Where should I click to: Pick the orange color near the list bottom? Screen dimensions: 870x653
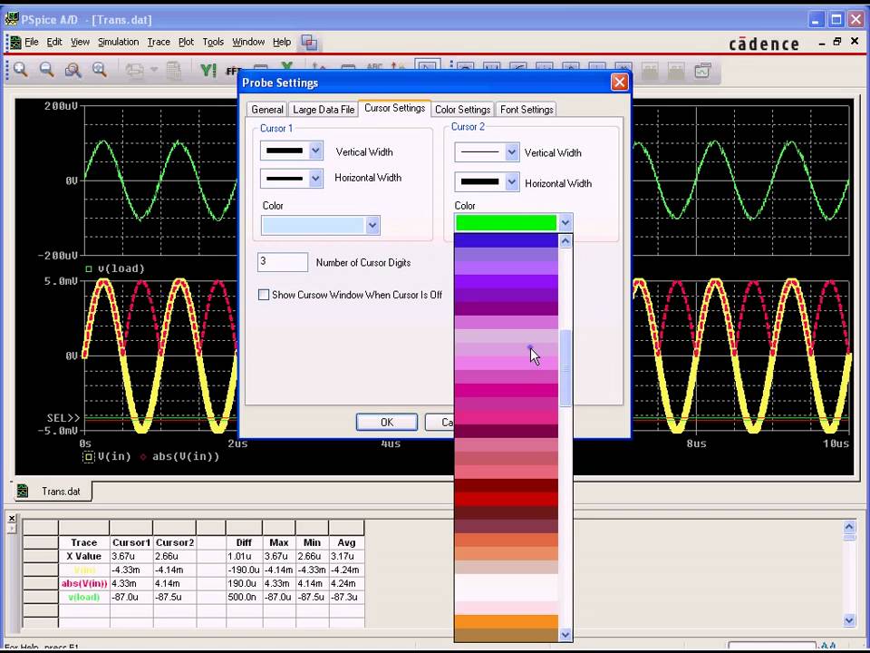tap(506, 621)
